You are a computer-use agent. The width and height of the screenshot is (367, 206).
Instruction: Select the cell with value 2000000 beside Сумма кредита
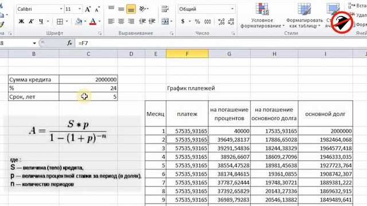(88, 80)
